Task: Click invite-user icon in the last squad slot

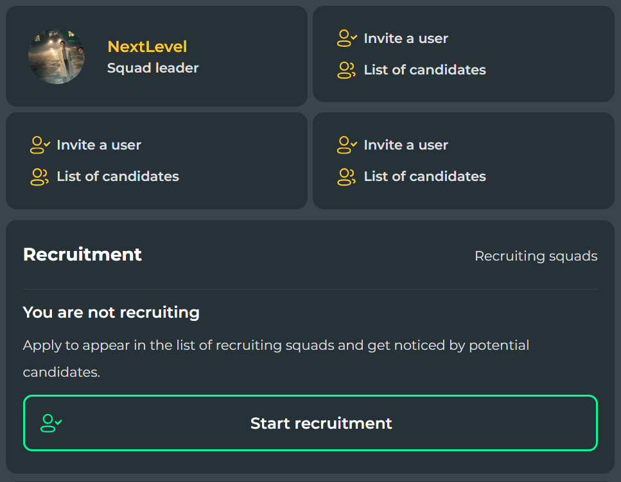Action: [347, 145]
